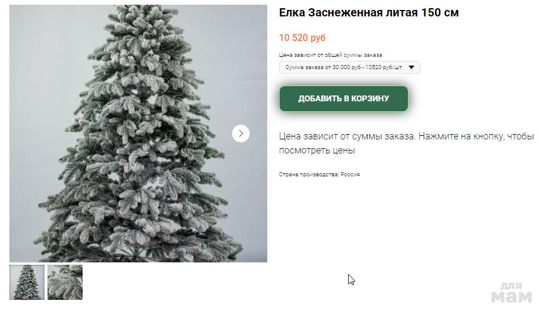Screen dimensions: 541x311
Task: Click the 'Страна производства: Россия' line
Action: point(319,175)
